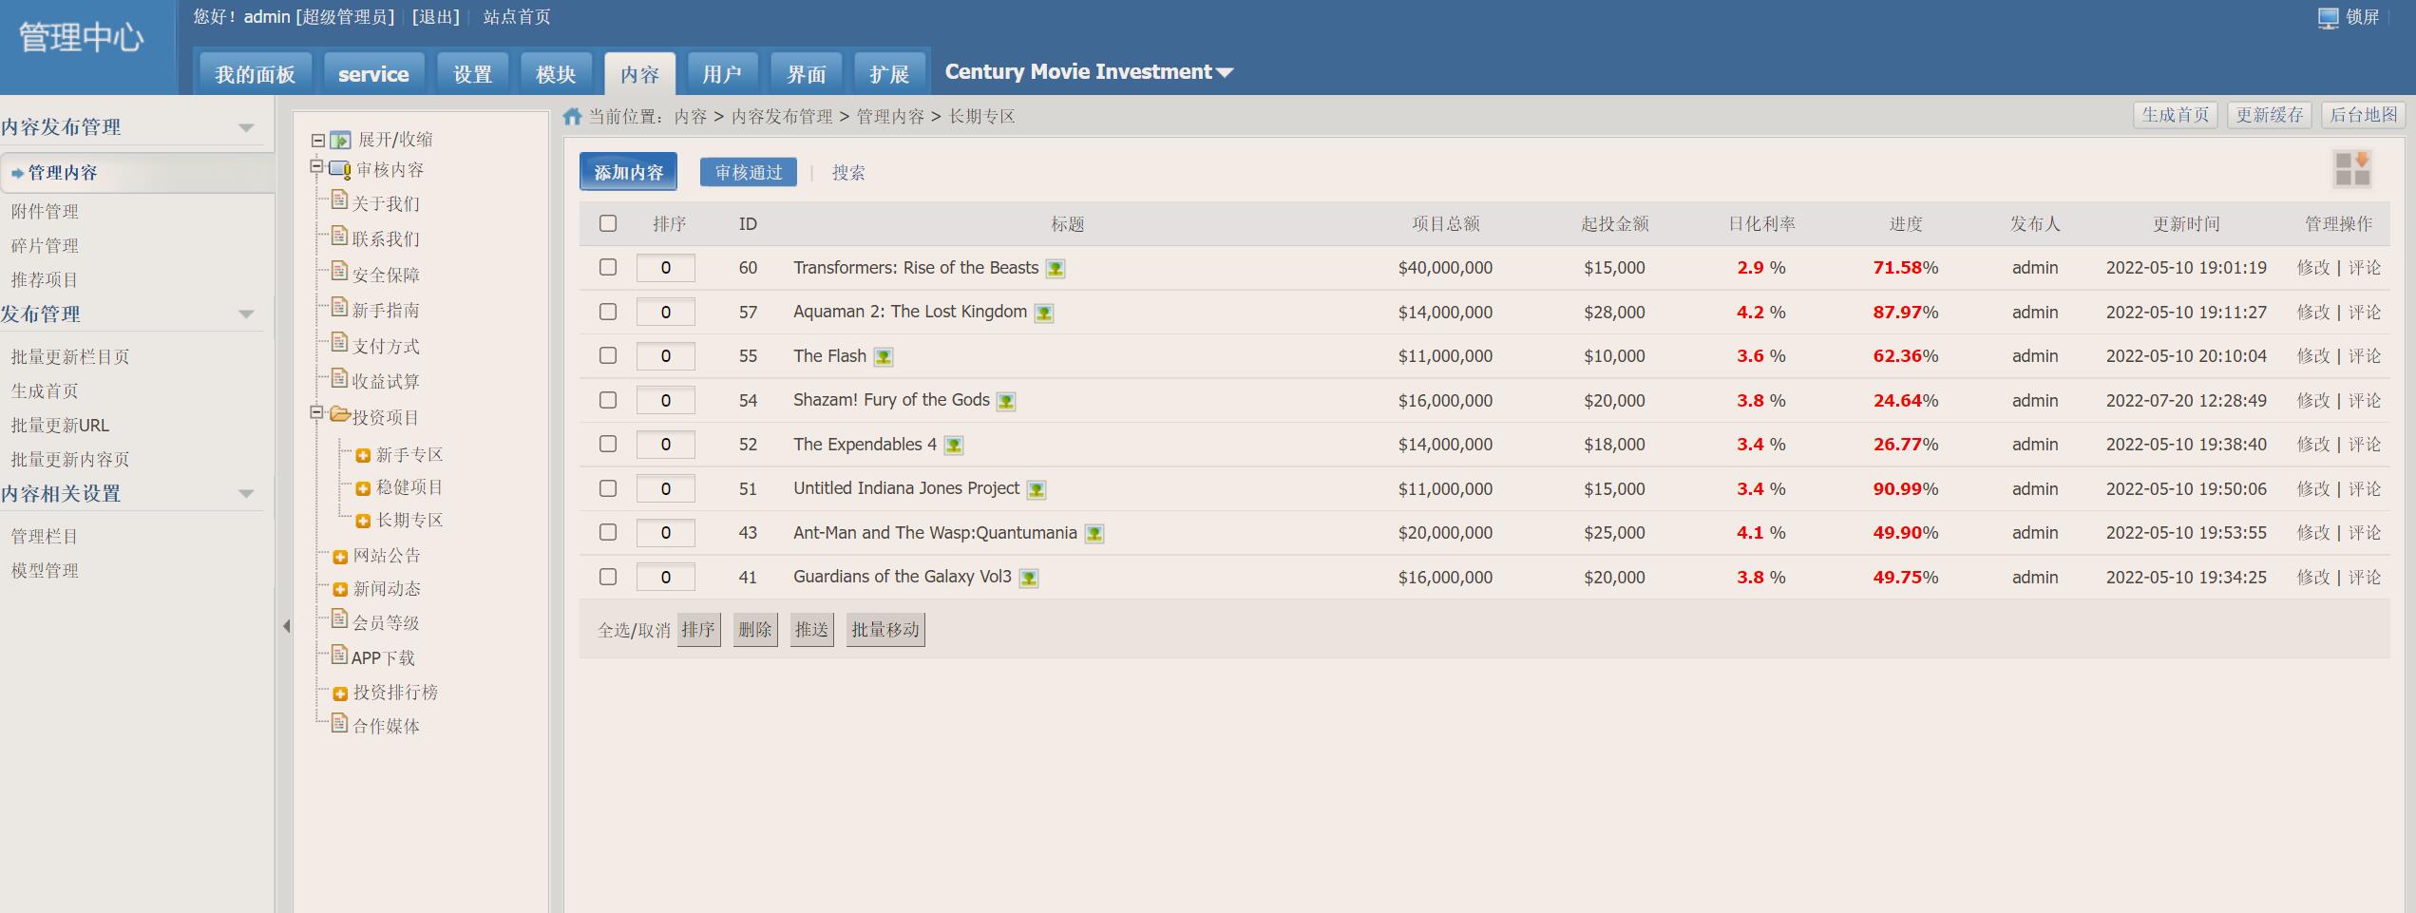Click the sort order field for Guardians of the Galaxy Vol3
The image size is (2416, 913).
click(x=666, y=578)
